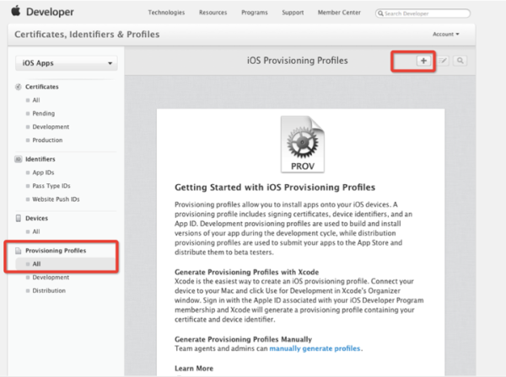Click the Devices phone icon
The width and height of the screenshot is (506, 377).
coord(19,218)
